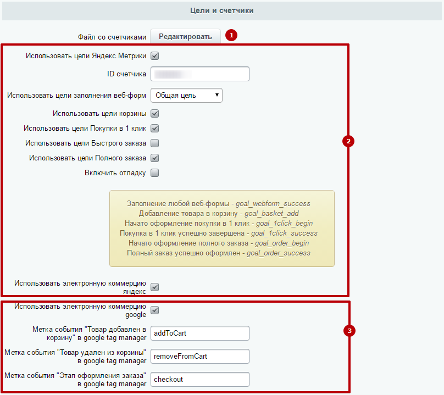Click the goal_order_success hint text
Image resolution: width=444 pixels, height=395 pixels.
[279, 253]
